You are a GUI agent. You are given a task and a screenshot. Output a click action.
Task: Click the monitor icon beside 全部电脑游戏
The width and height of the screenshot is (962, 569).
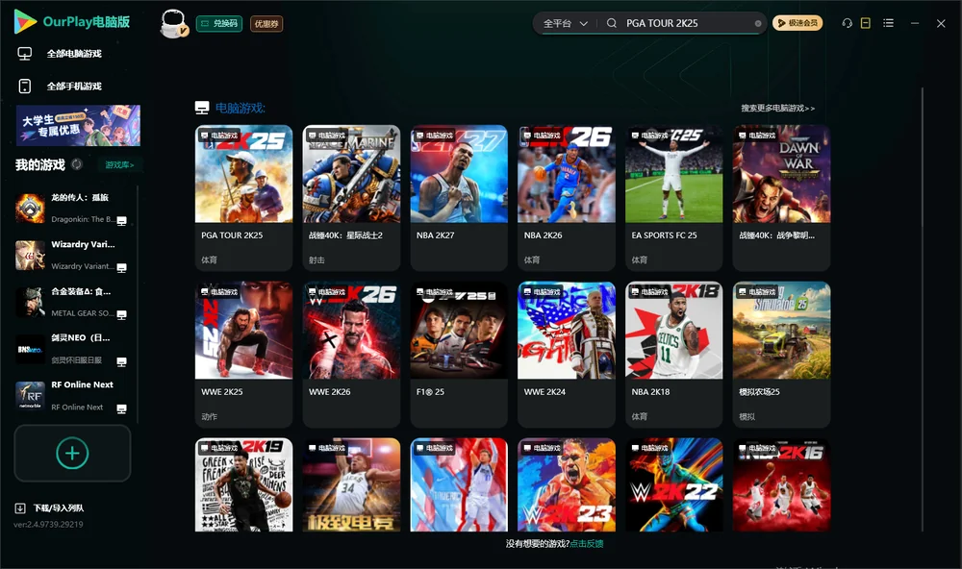(25, 54)
